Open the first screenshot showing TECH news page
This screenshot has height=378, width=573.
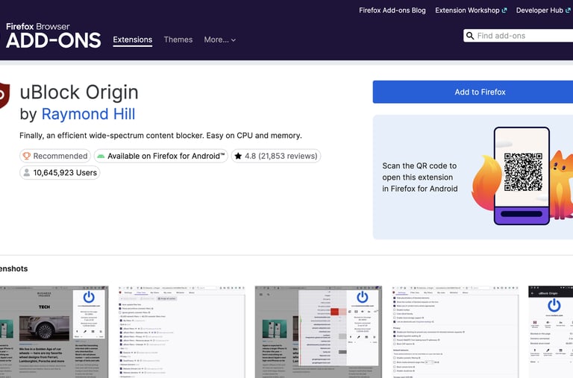pos(54,332)
